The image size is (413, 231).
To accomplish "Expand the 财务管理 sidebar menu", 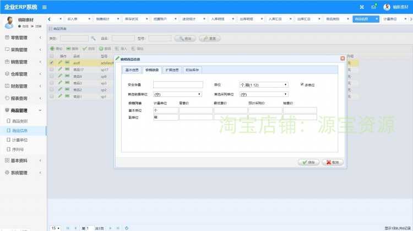I will pyautogui.click(x=23, y=86).
